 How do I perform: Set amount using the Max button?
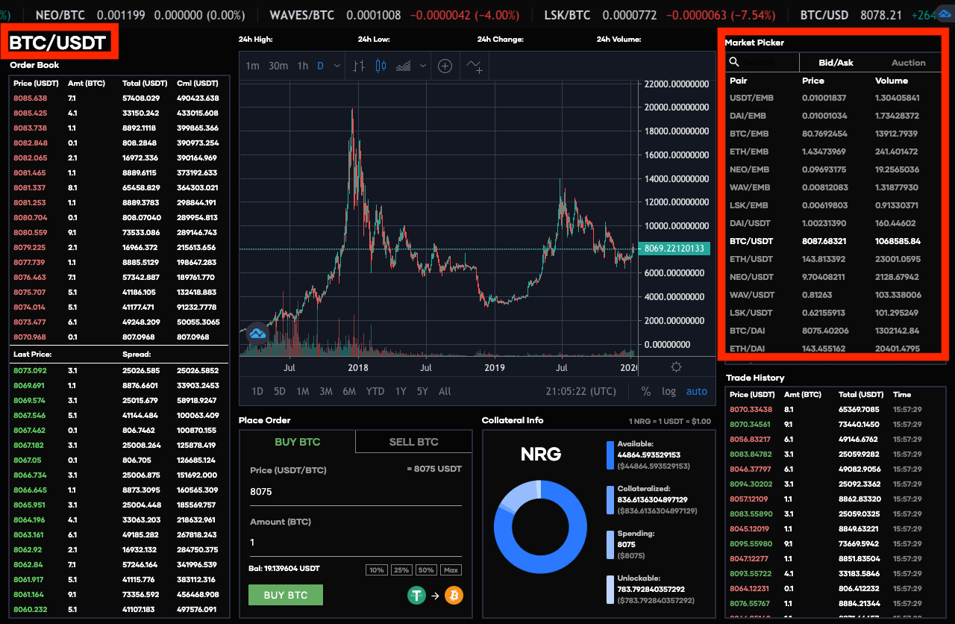(451, 570)
